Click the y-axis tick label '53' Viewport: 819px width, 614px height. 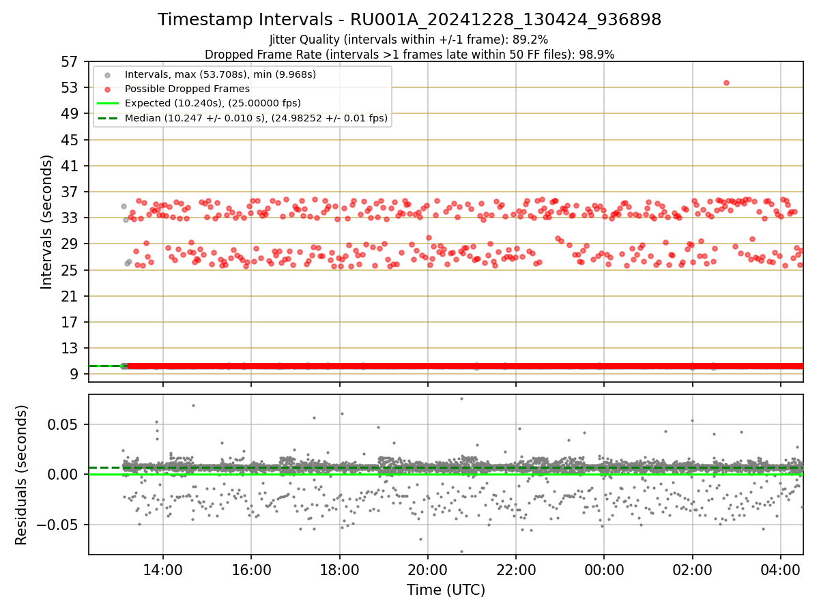click(70, 87)
